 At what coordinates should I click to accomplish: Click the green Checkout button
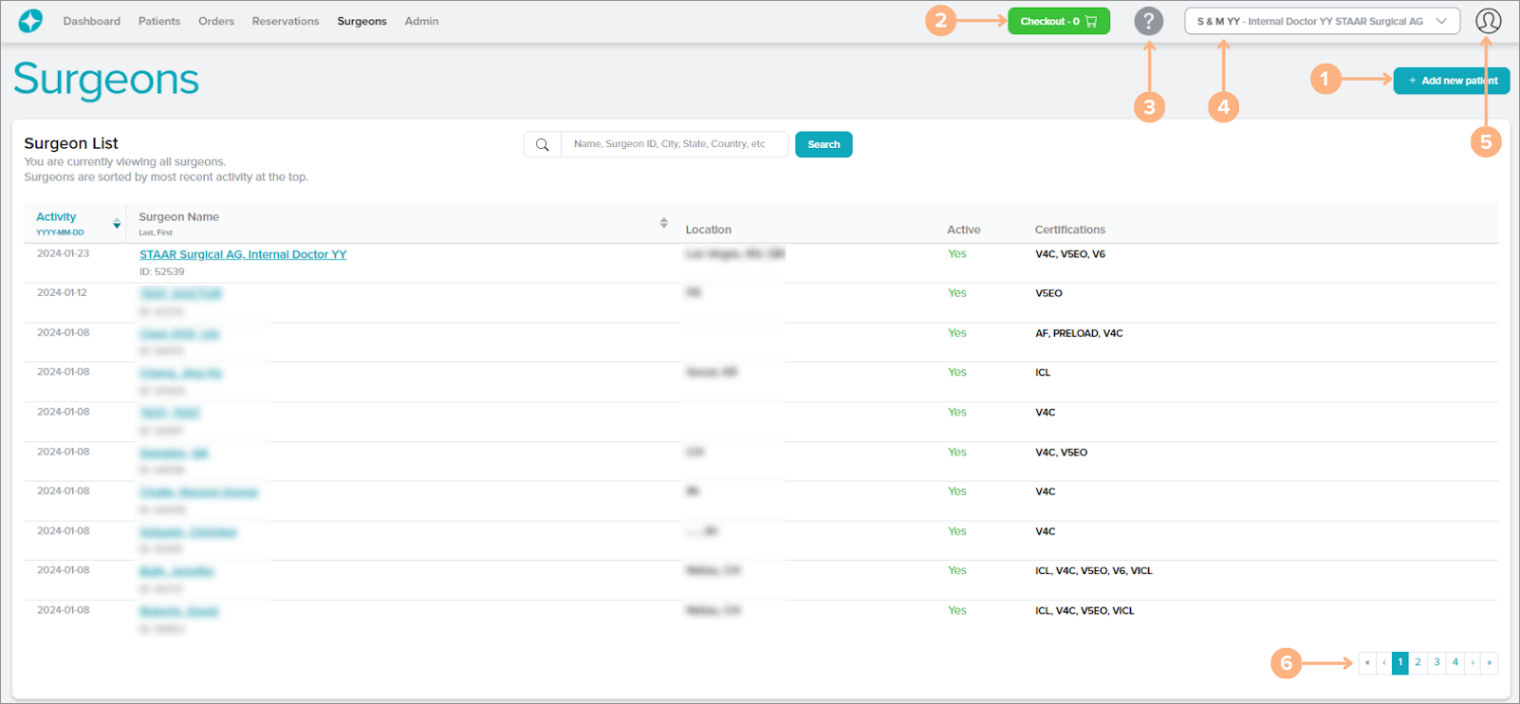1058,21
